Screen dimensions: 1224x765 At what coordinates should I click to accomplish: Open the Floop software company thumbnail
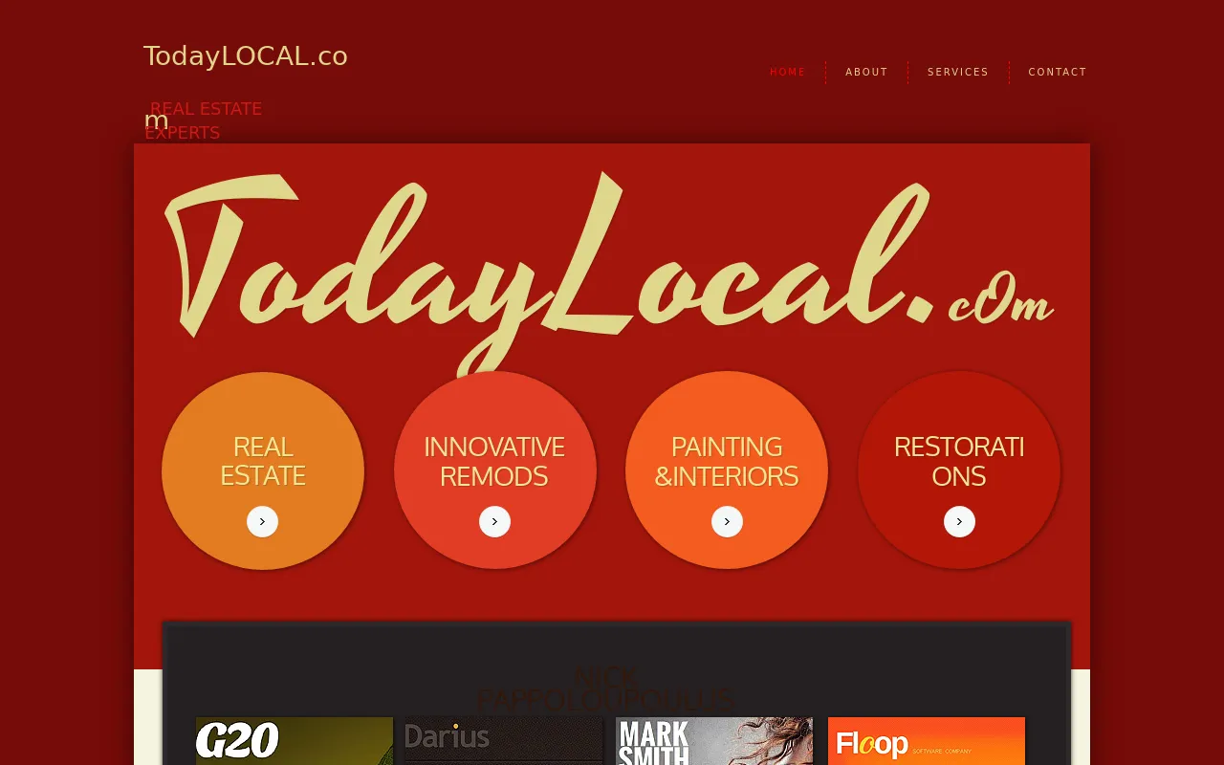point(927,741)
